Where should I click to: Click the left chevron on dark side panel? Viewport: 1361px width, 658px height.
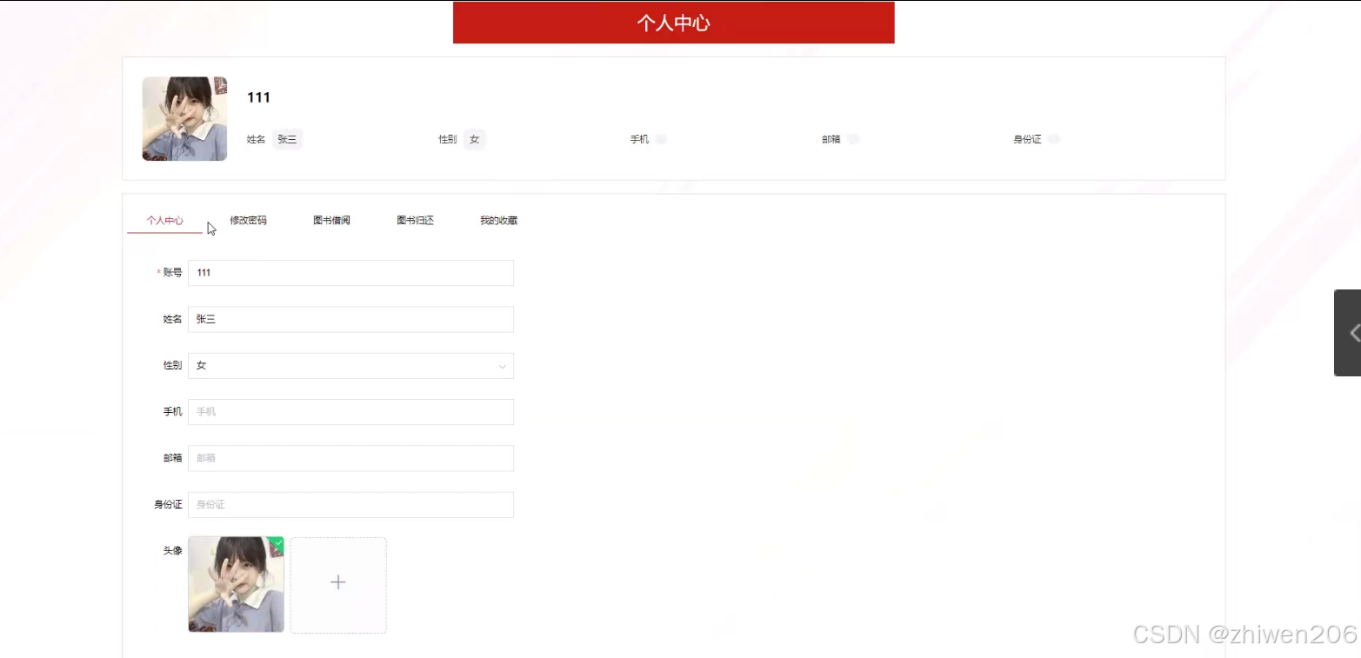click(x=1354, y=333)
